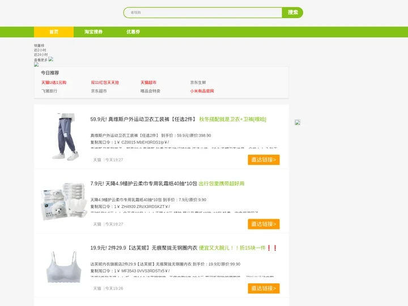Open the 双11红包天天抢 link
The image size is (408, 306).
(x=105, y=83)
